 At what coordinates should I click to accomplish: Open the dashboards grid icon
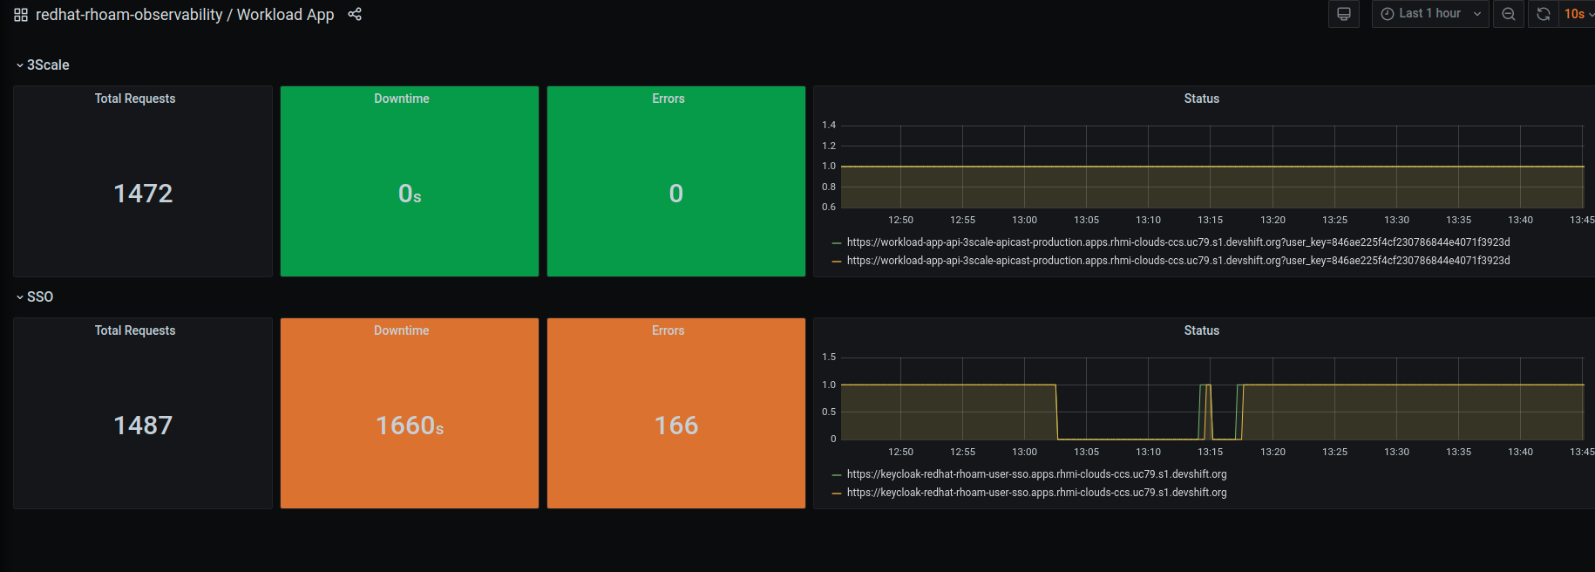pyautogui.click(x=21, y=15)
